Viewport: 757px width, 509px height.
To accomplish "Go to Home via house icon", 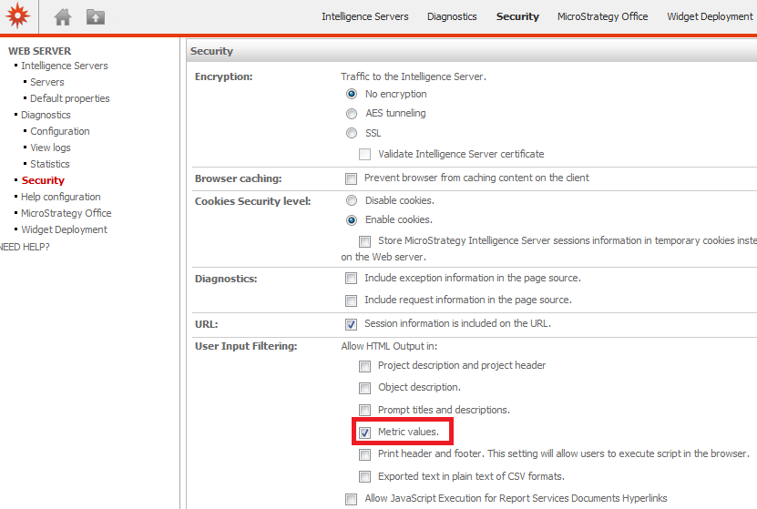I will coord(62,16).
